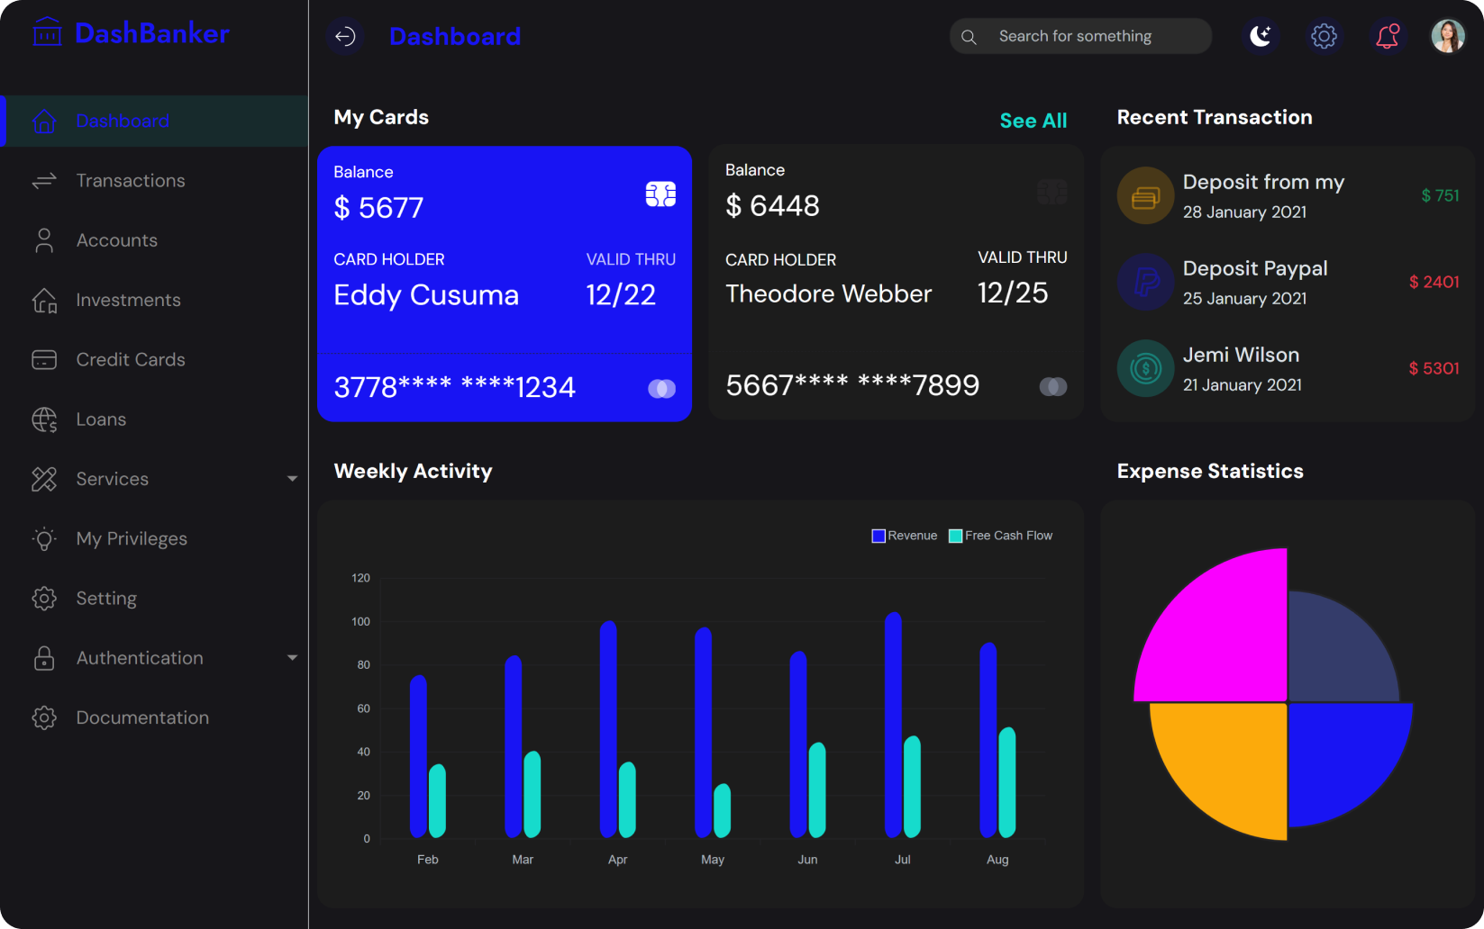The height and width of the screenshot is (929, 1484).
Task: Select the My Privileges icon
Action: click(x=43, y=538)
